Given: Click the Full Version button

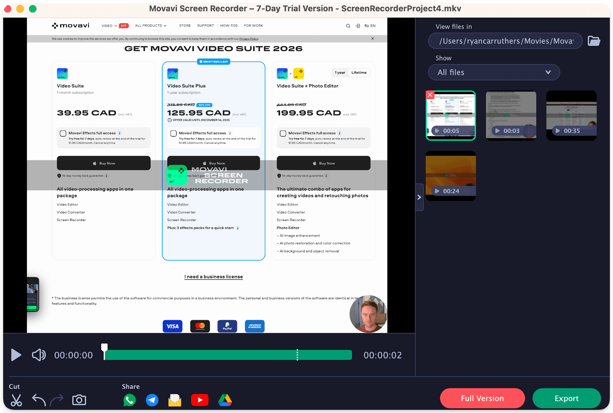Looking at the screenshot, I should pyautogui.click(x=482, y=398).
